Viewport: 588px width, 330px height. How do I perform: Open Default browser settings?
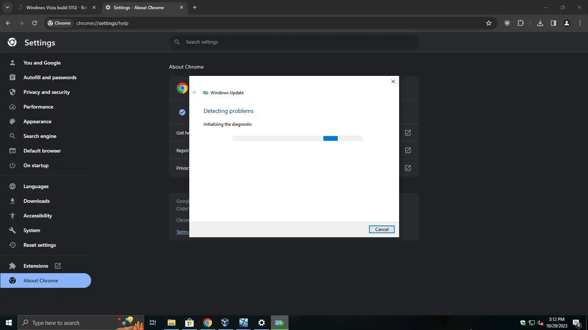46,151
